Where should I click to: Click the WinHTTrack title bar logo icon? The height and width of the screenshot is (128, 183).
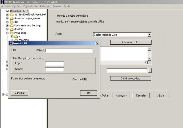point(2,2)
